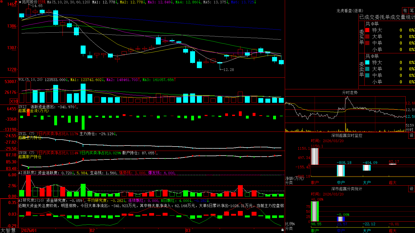Select the SVZL (7) indicator label

point(26,134)
